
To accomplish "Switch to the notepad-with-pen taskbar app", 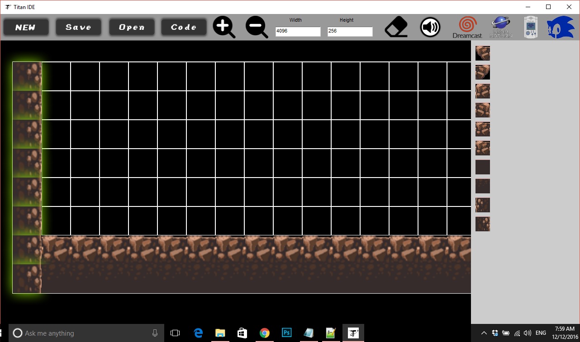I will coord(309,333).
